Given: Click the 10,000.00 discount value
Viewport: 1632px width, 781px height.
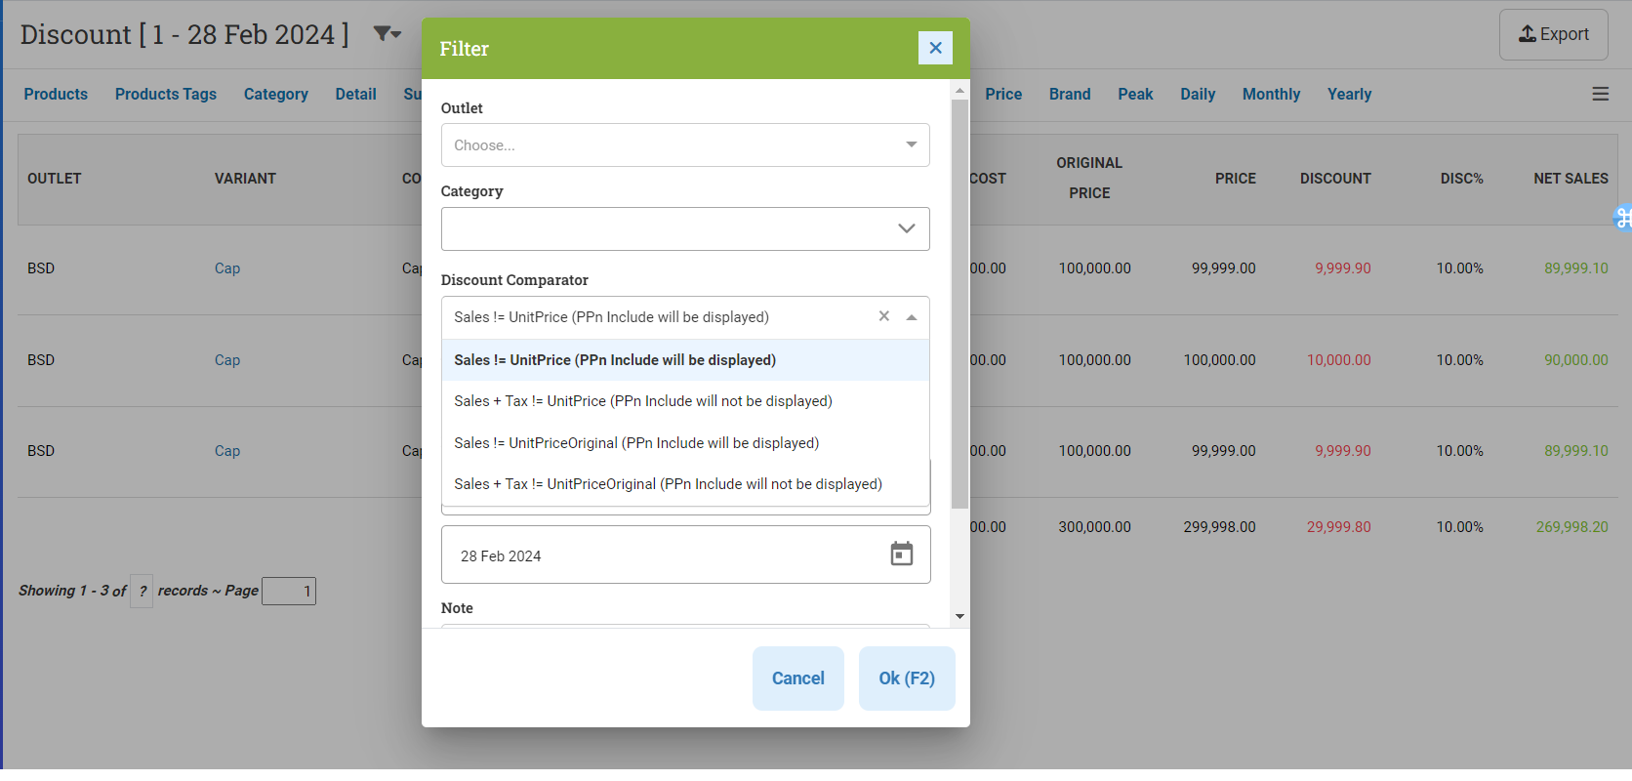Looking at the screenshot, I should coord(1339,360).
